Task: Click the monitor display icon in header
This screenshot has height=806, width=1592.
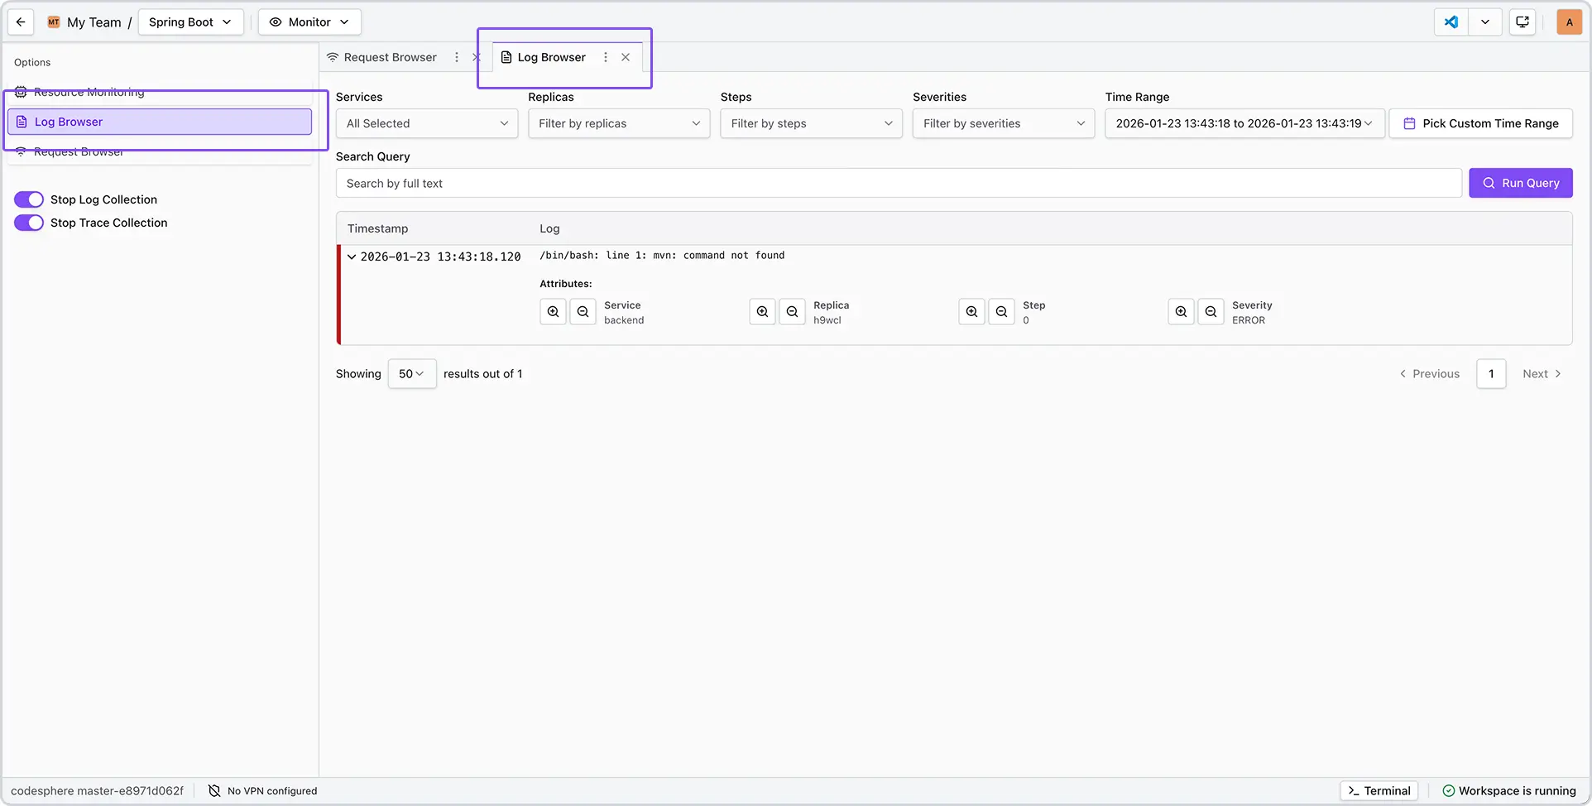Action: 1522,22
